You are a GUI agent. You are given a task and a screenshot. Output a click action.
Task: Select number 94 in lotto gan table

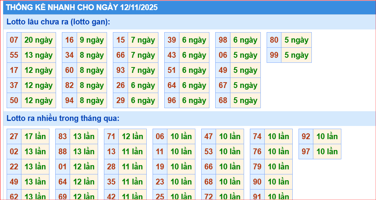point(69,100)
